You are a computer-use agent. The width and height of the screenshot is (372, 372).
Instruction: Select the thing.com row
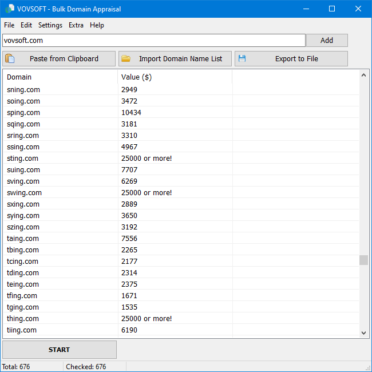point(181,319)
